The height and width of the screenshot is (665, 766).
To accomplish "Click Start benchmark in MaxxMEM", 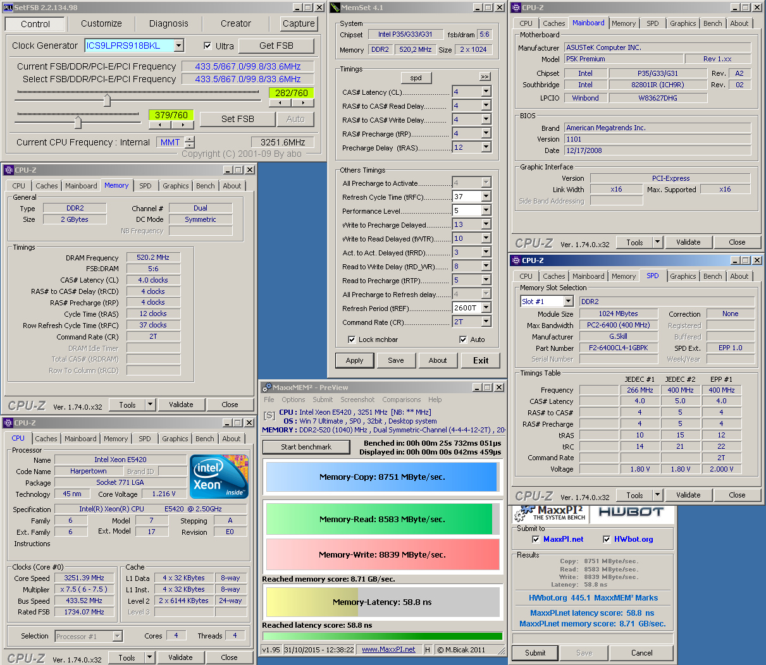I will tap(306, 447).
